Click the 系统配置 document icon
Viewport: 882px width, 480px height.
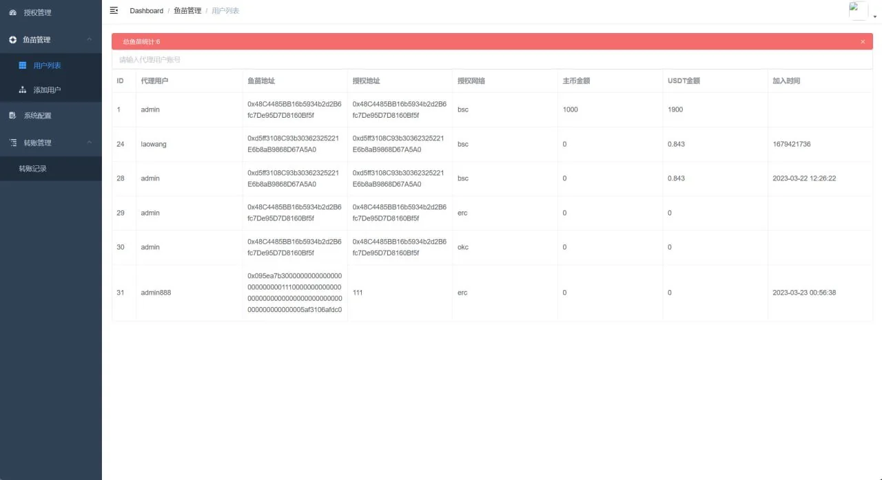(12, 116)
